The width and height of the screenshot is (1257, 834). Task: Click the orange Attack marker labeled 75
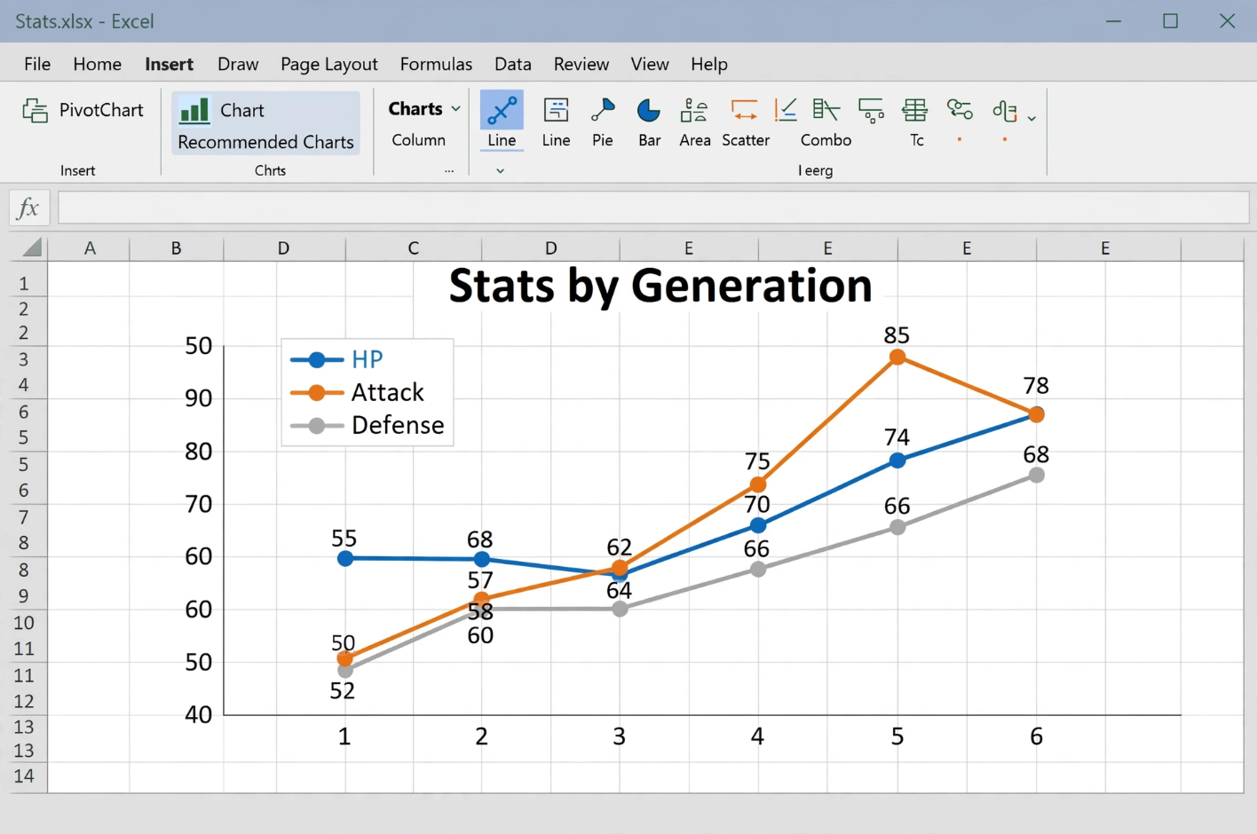(x=757, y=484)
